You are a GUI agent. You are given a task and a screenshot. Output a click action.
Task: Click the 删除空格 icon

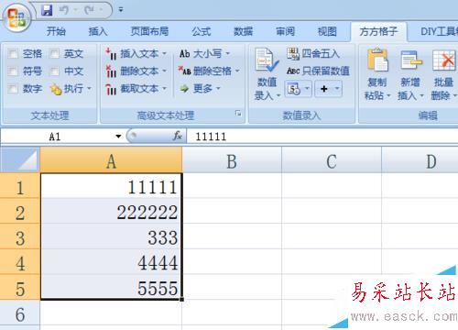tap(184, 71)
